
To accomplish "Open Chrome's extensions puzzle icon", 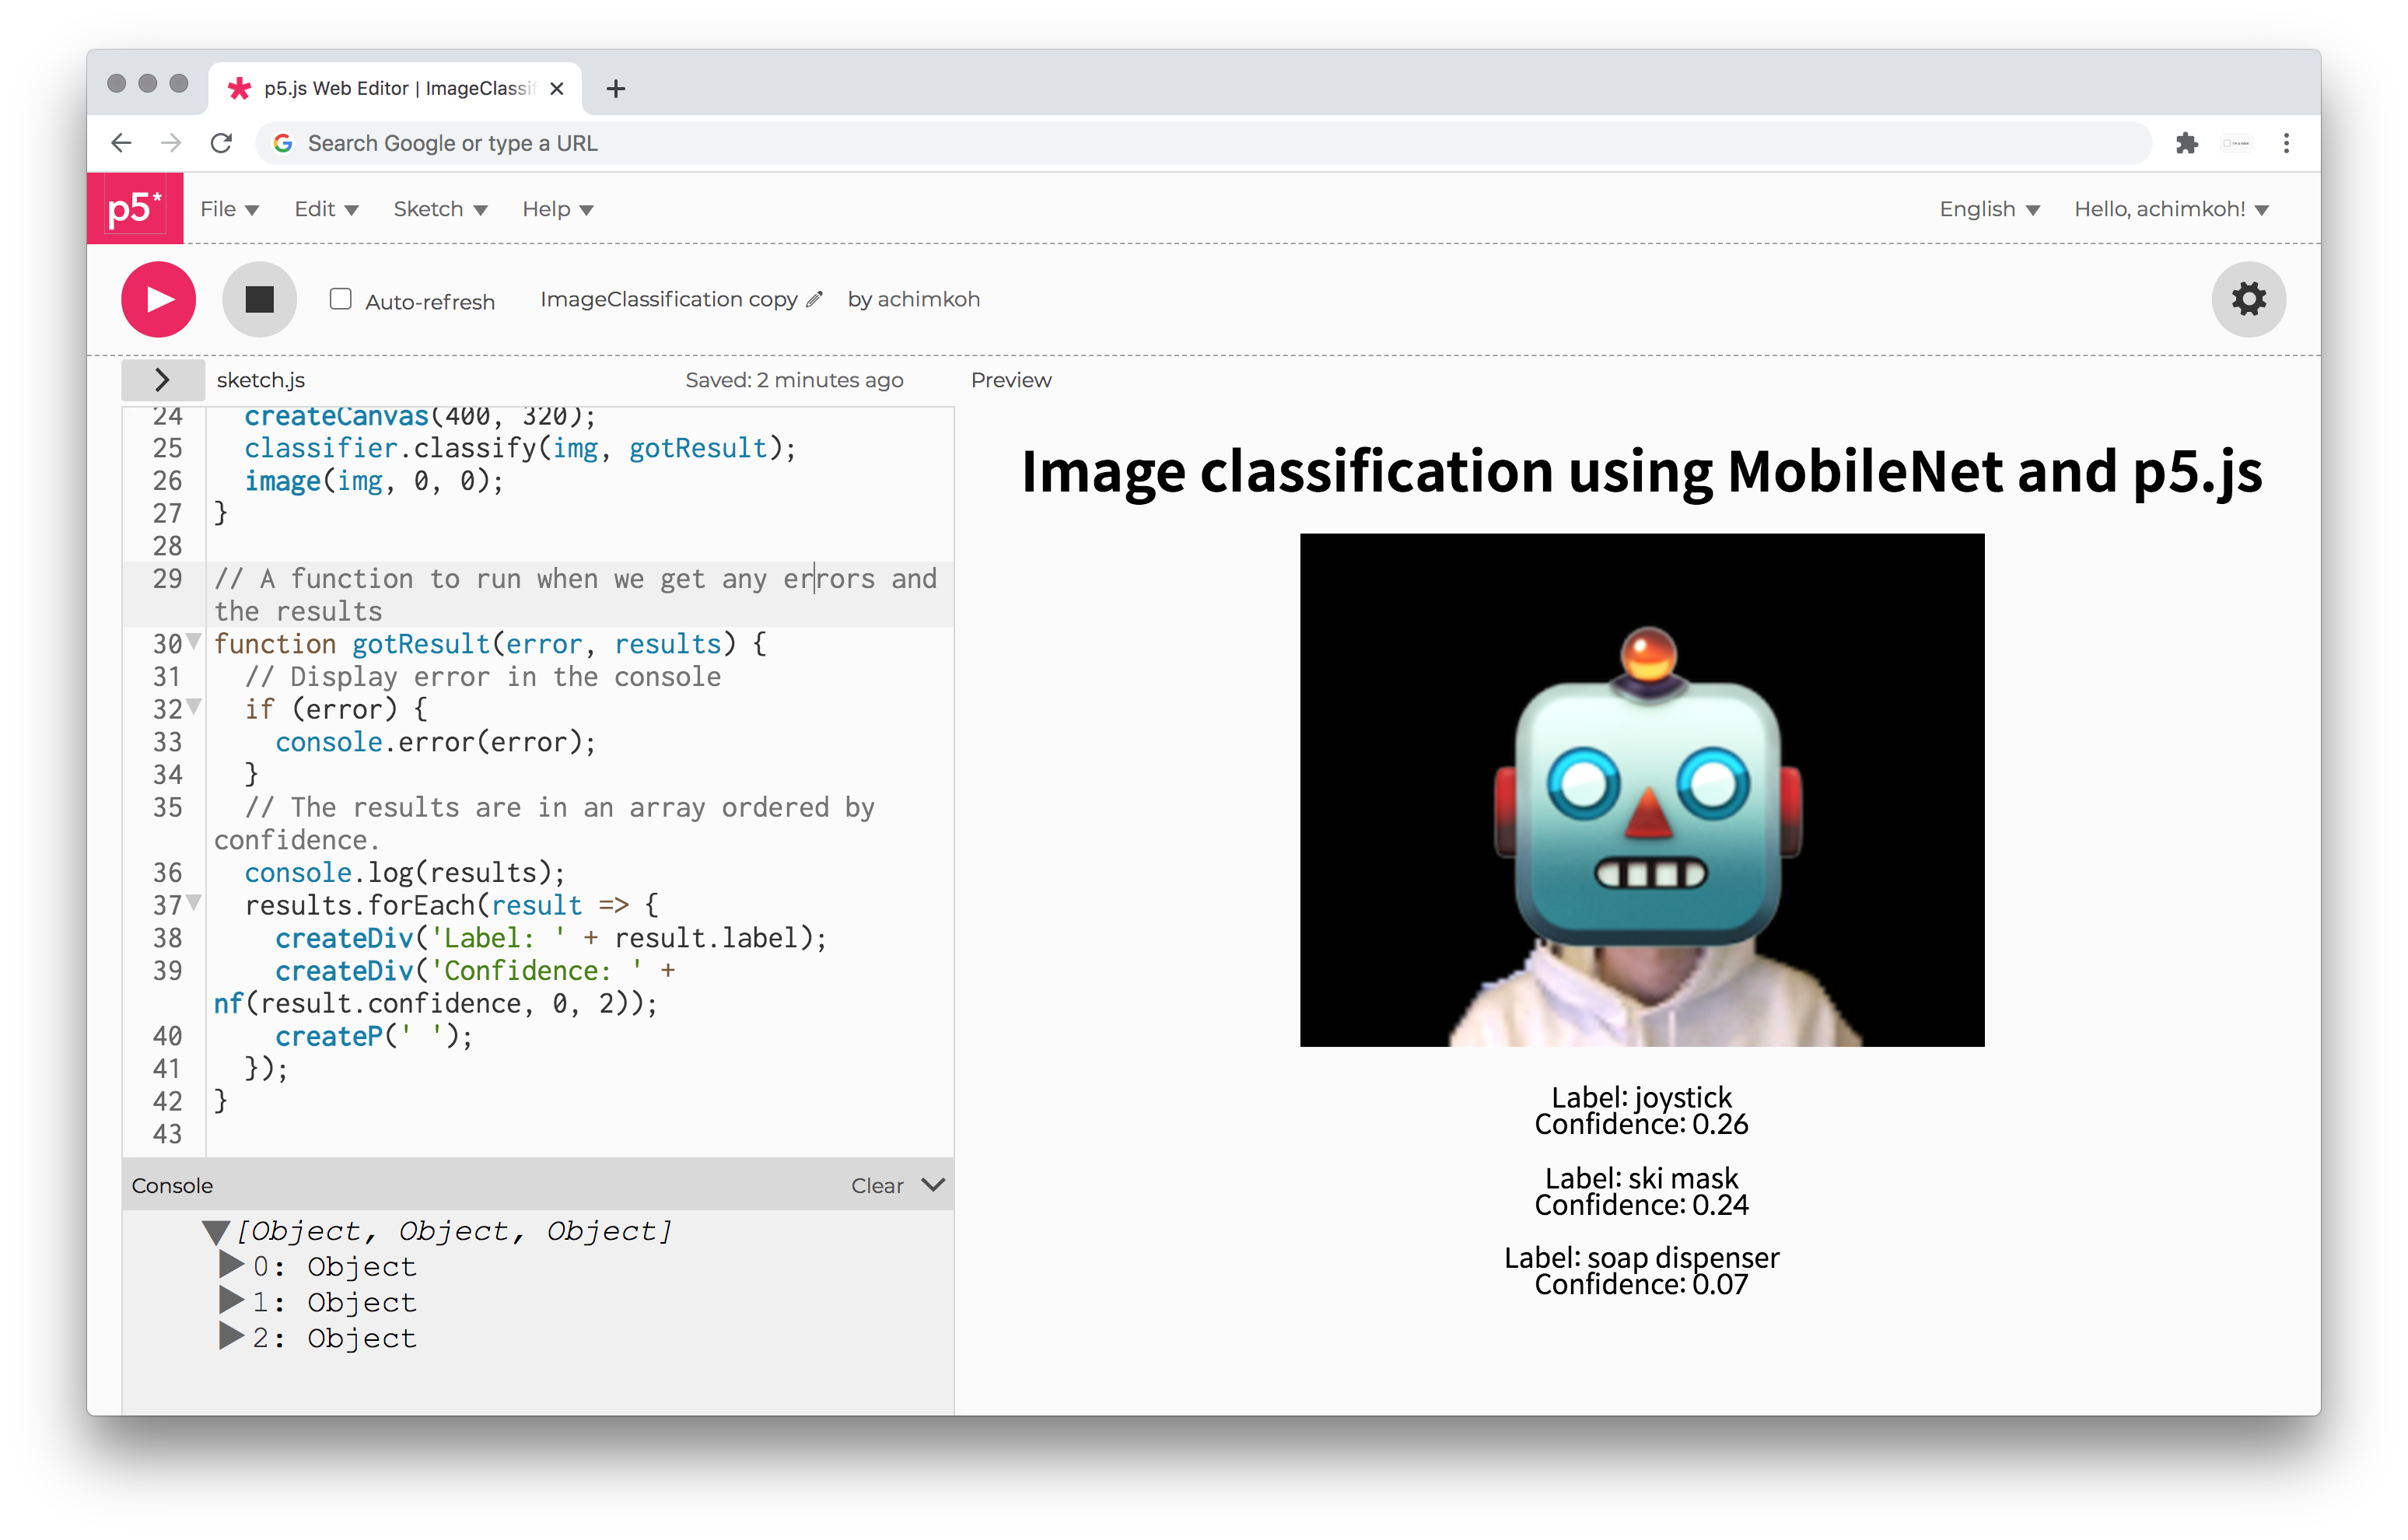I will point(2188,143).
